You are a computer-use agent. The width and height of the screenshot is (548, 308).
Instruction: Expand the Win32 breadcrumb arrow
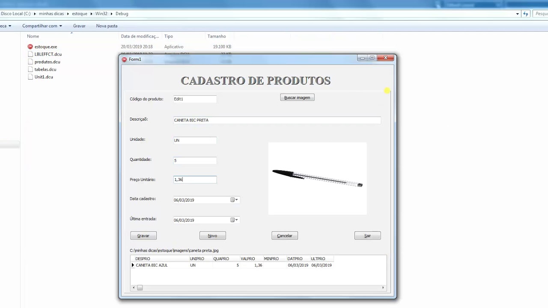tap(111, 14)
